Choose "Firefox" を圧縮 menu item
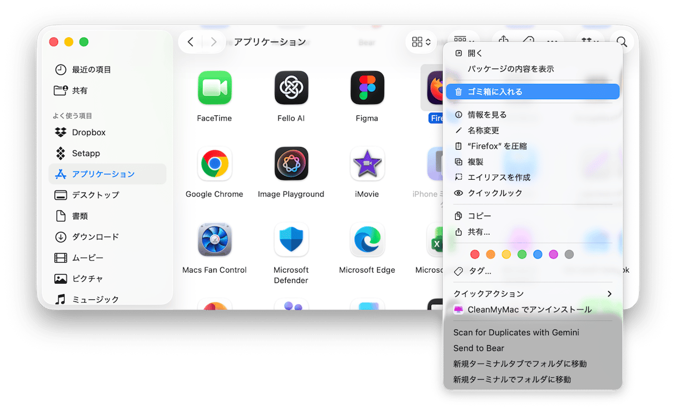The width and height of the screenshot is (676, 408). point(533,146)
